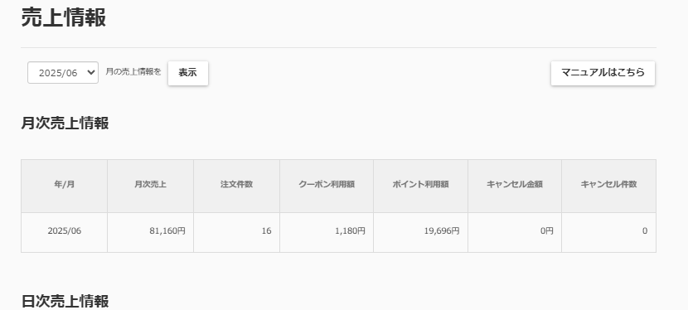
Task: Click the 月次売上情報 section heading
Action: (65, 124)
